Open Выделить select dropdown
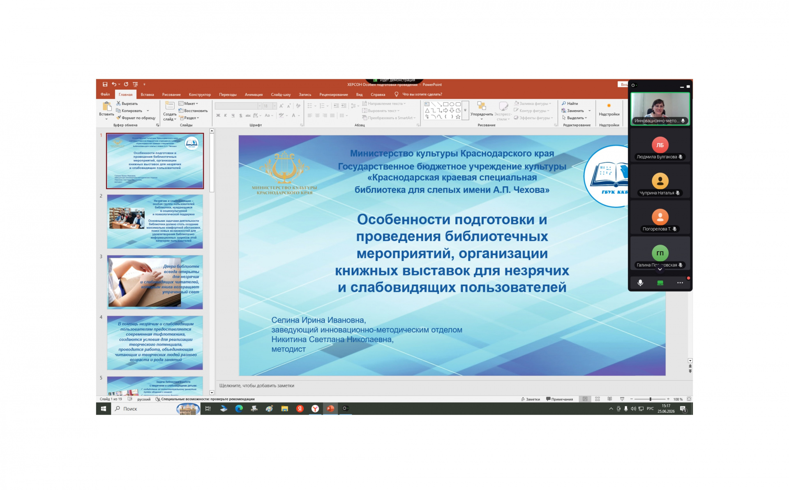 (x=575, y=118)
